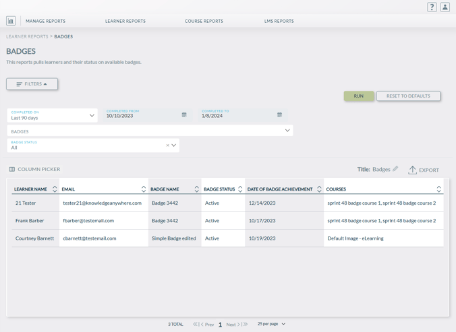Open the Column Picker
Viewport: 456px width, 332px height.
pyautogui.click(x=34, y=169)
